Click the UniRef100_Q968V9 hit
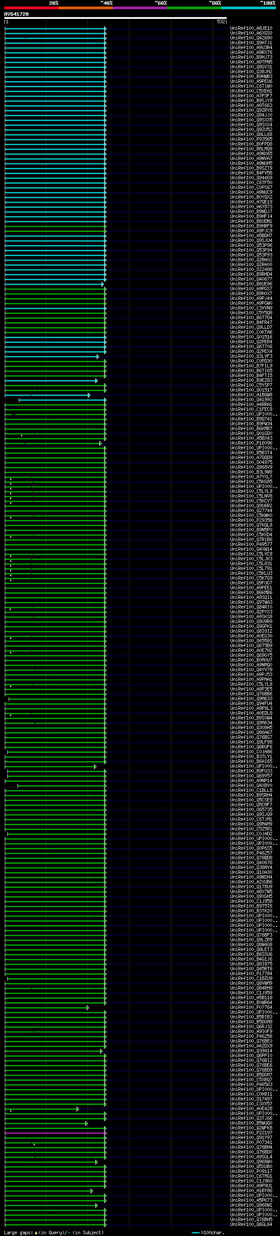The height and width of the screenshot is (1236, 280). tap(251, 467)
